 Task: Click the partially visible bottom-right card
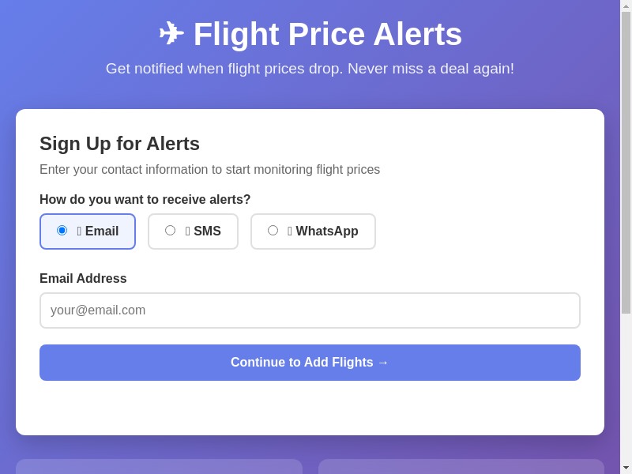pyautogui.click(x=461, y=467)
